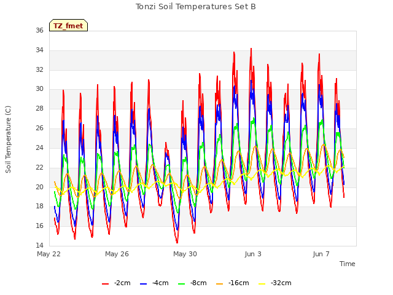393x295 pixels.
Task: Click the 36 y-axis tick label
Action: point(39,30)
